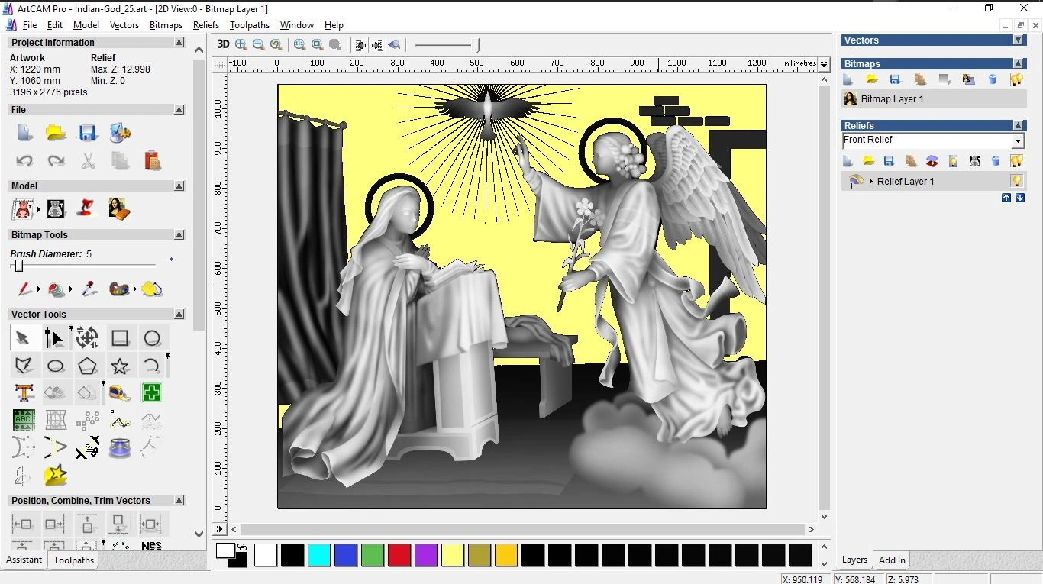Toggle visibility bulb of Relief Layer 1
1043x584 pixels.
[x=1016, y=182]
